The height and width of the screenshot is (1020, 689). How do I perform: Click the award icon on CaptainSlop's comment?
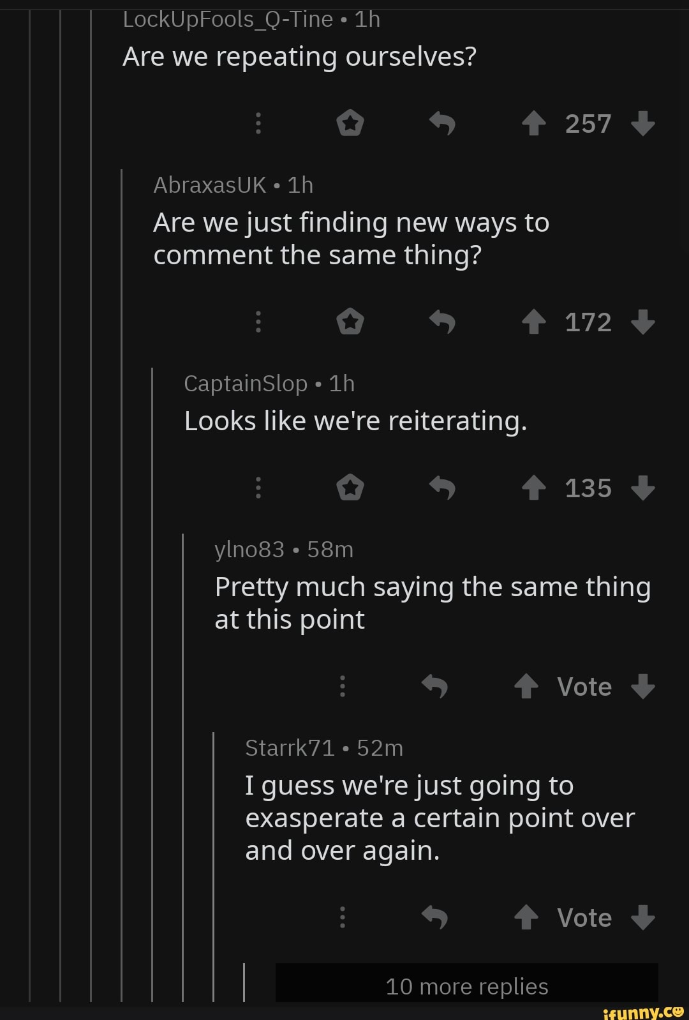pos(350,488)
